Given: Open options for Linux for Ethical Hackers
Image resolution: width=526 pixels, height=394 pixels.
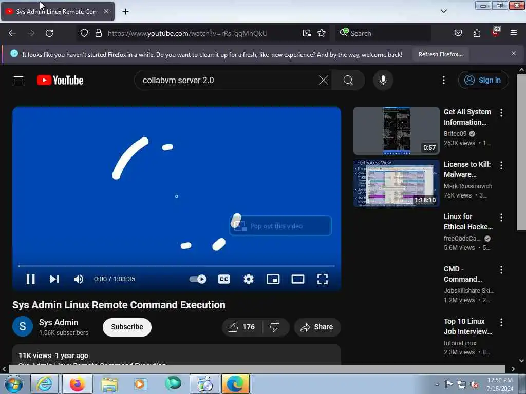Looking at the screenshot, I should point(501,218).
